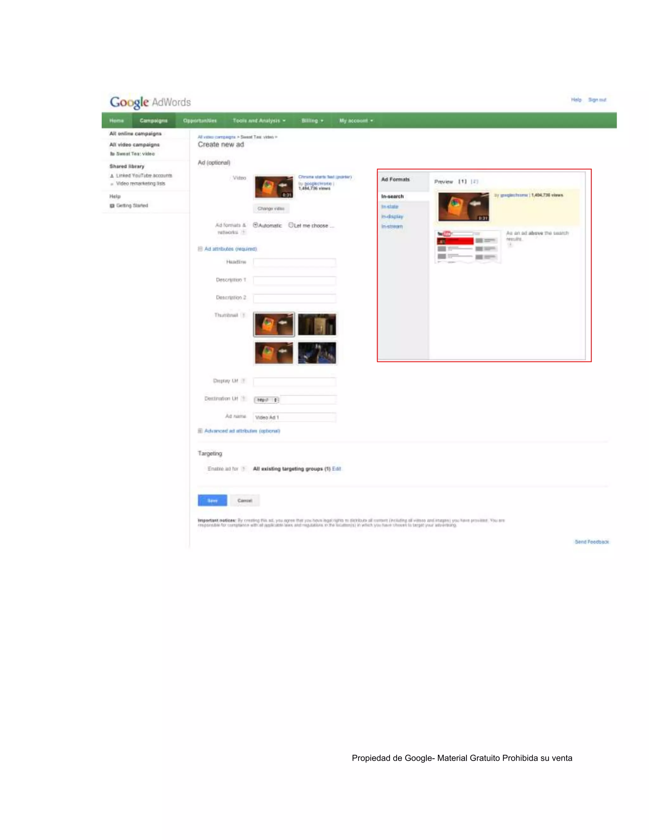649x840 pixels.
Task: Open Getting Started help link
Action: pos(132,206)
